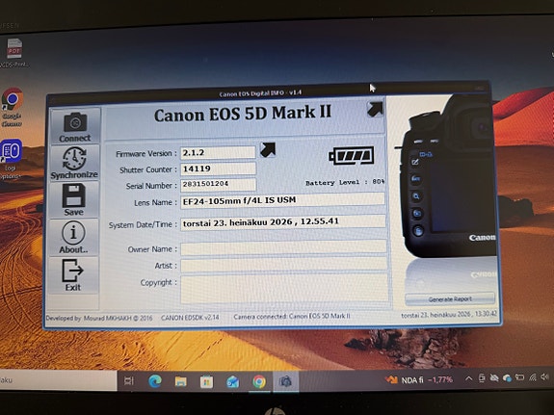Viewport: 554px width, 415px height.
Task: Click the Serial Number field
Action: [218, 184]
